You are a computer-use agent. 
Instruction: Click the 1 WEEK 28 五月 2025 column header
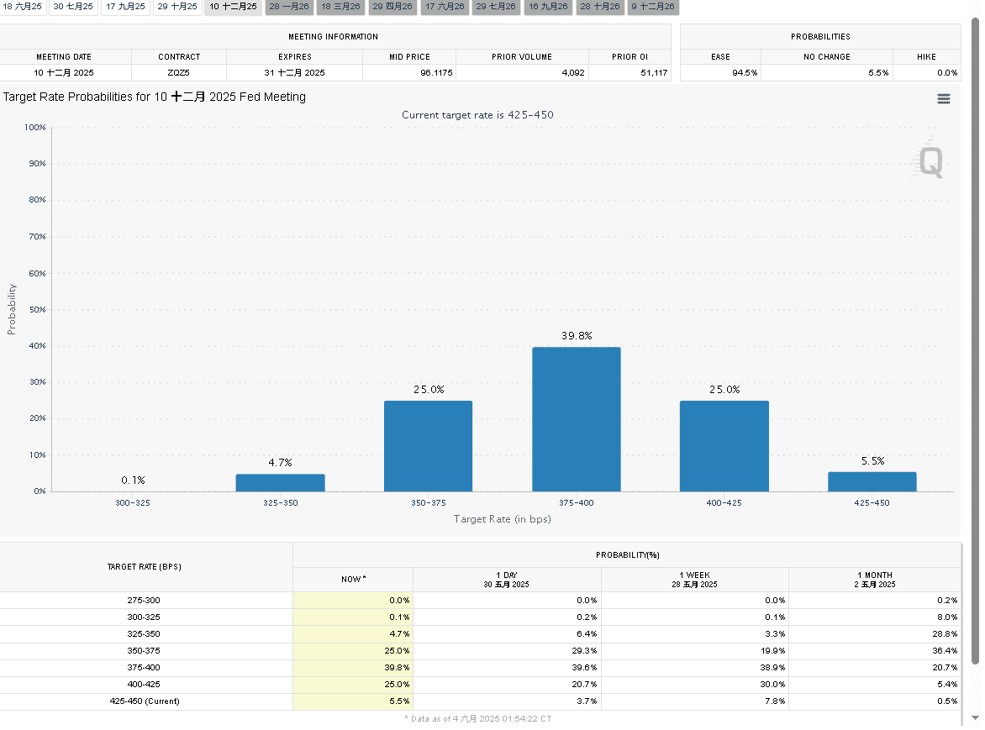(x=694, y=580)
